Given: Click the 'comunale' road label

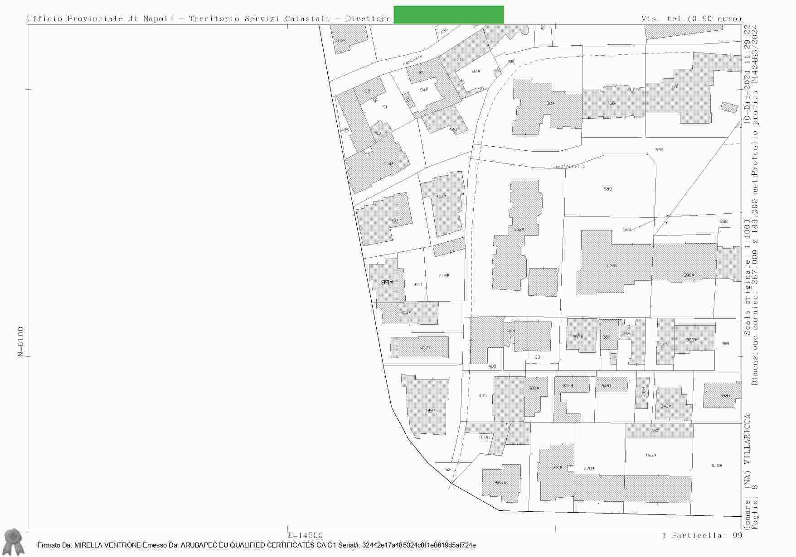Looking at the screenshot, I should [x=412, y=60].
